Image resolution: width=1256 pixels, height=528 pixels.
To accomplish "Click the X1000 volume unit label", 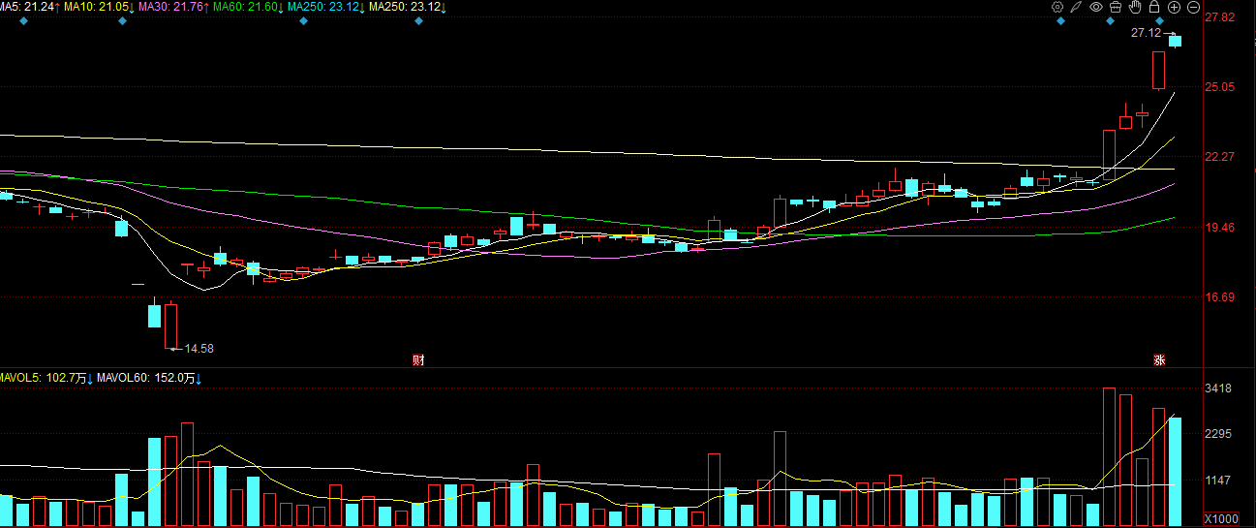I will [x=1221, y=518].
